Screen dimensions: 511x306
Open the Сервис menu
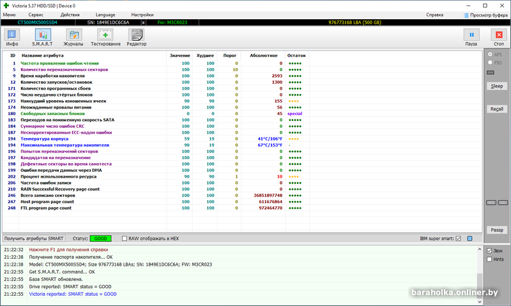(x=36, y=14)
